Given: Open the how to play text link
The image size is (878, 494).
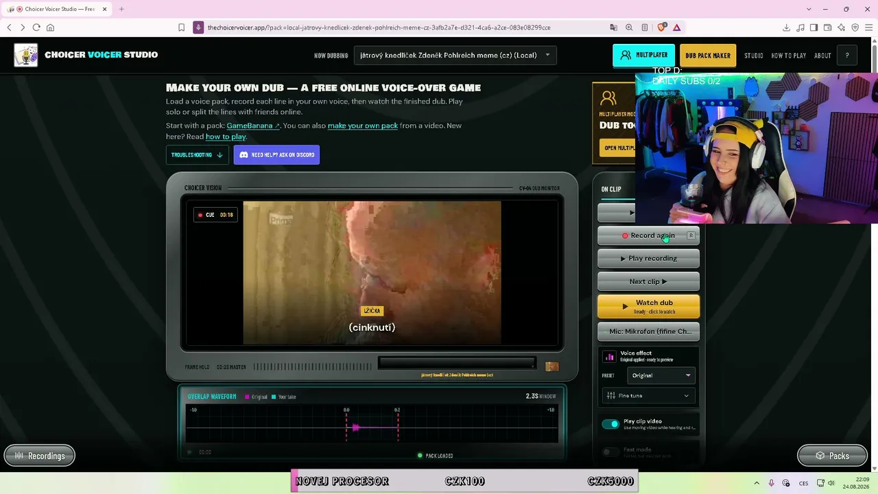Looking at the screenshot, I should pos(226,137).
